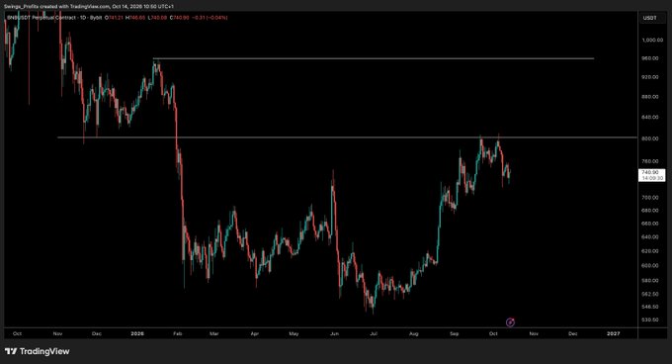Click the 840.00 price axis label

pos(650,117)
